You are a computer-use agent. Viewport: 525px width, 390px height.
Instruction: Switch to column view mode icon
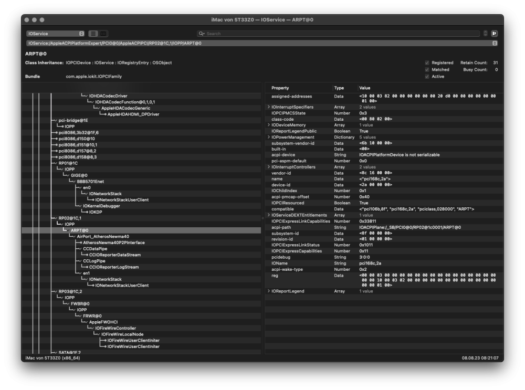(103, 34)
